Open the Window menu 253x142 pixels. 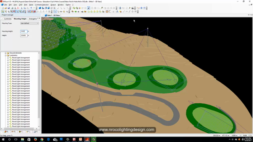click(x=60, y=5)
